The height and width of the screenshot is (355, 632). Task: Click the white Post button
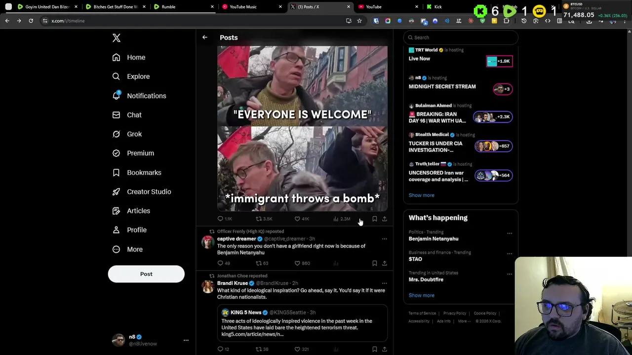point(146,274)
